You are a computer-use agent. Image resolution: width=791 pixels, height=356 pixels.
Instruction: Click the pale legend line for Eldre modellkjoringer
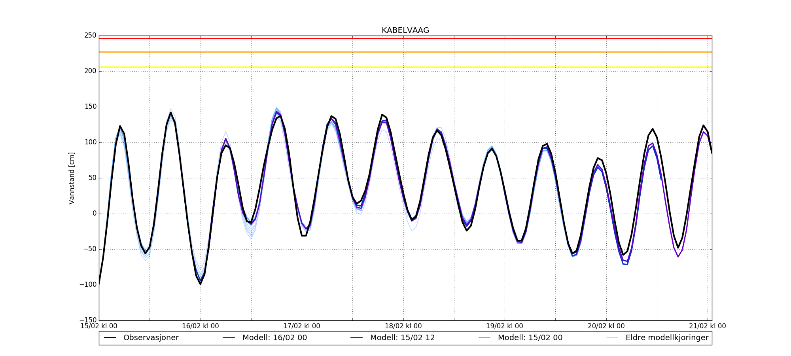click(x=612, y=338)
